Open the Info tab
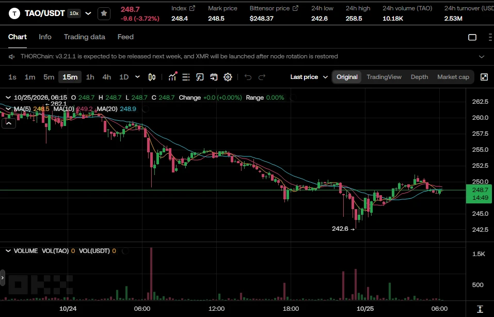 (45, 37)
